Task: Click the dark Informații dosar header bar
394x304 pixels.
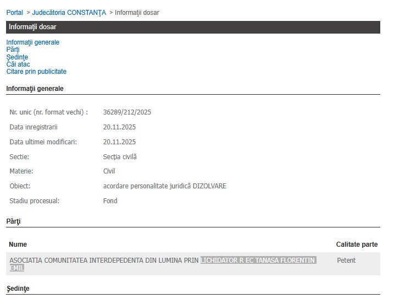Action: 193,27
